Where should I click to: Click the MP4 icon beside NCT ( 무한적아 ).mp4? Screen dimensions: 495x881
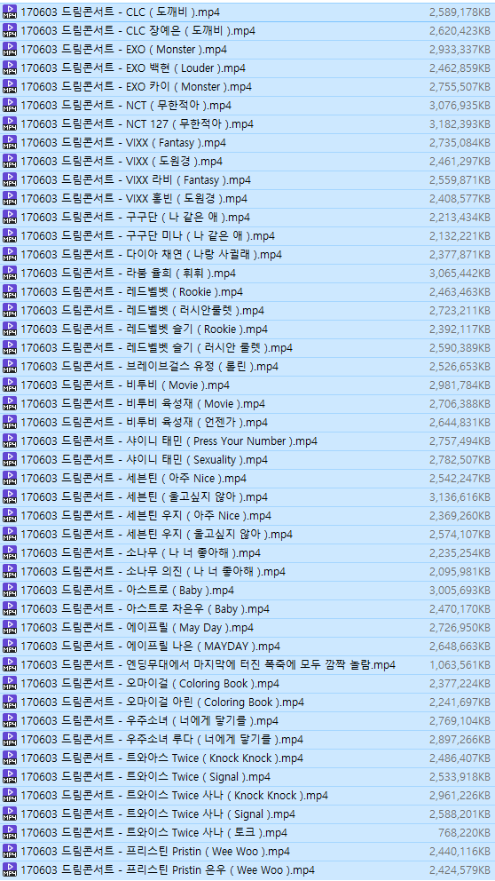pos(10,105)
